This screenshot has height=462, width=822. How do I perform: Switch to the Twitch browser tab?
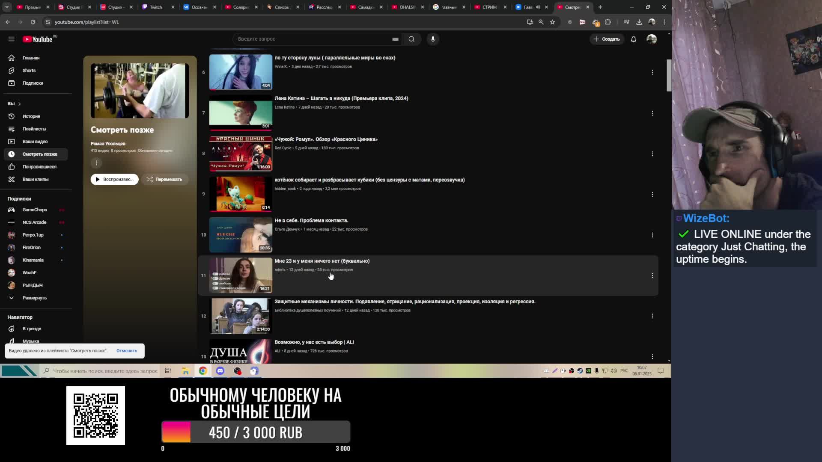click(x=155, y=7)
